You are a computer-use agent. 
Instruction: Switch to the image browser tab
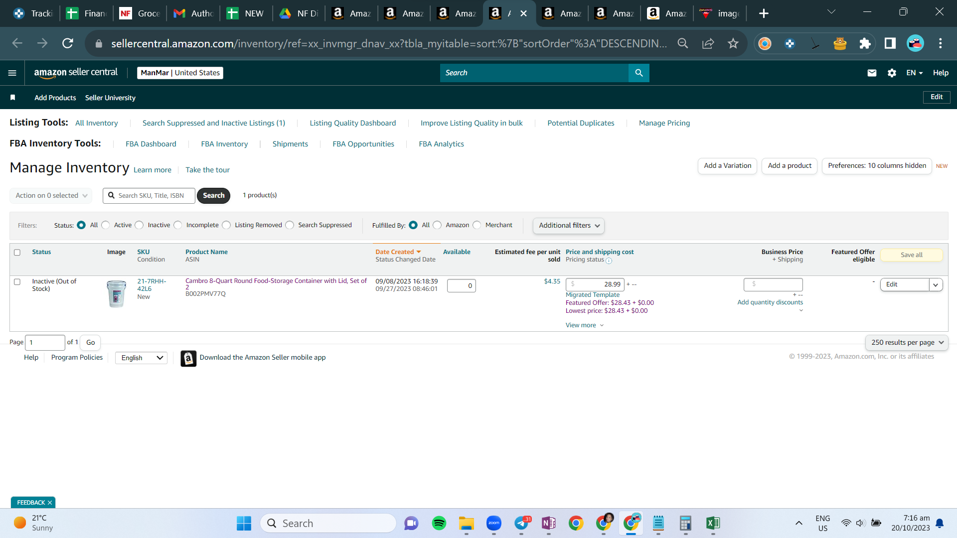(x=720, y=13)
